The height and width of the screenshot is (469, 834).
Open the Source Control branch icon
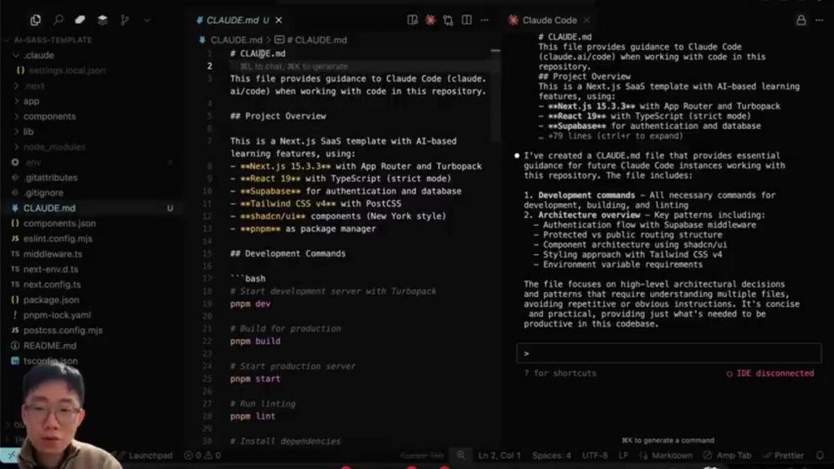[125, 20]
